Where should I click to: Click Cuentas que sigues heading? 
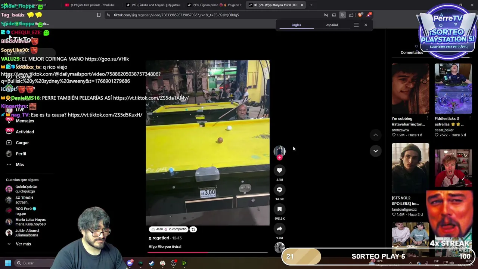coord(22,180)
